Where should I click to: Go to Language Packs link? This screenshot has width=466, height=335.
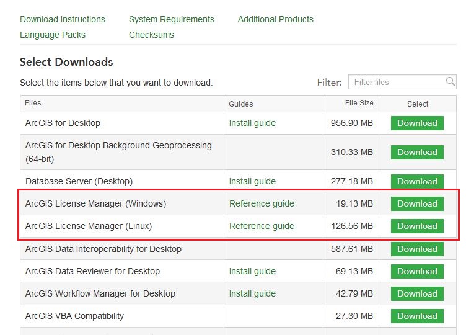[53, 35]
